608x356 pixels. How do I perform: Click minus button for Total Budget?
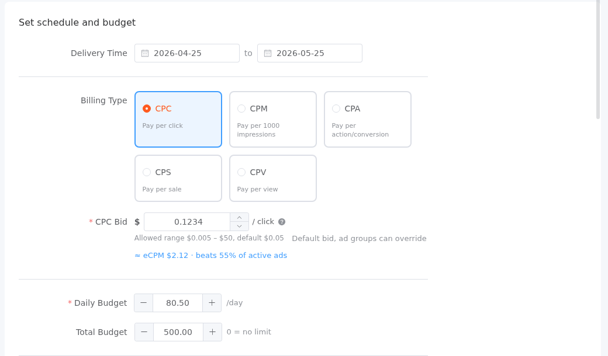pyautogui.click(x=144, y=332)
